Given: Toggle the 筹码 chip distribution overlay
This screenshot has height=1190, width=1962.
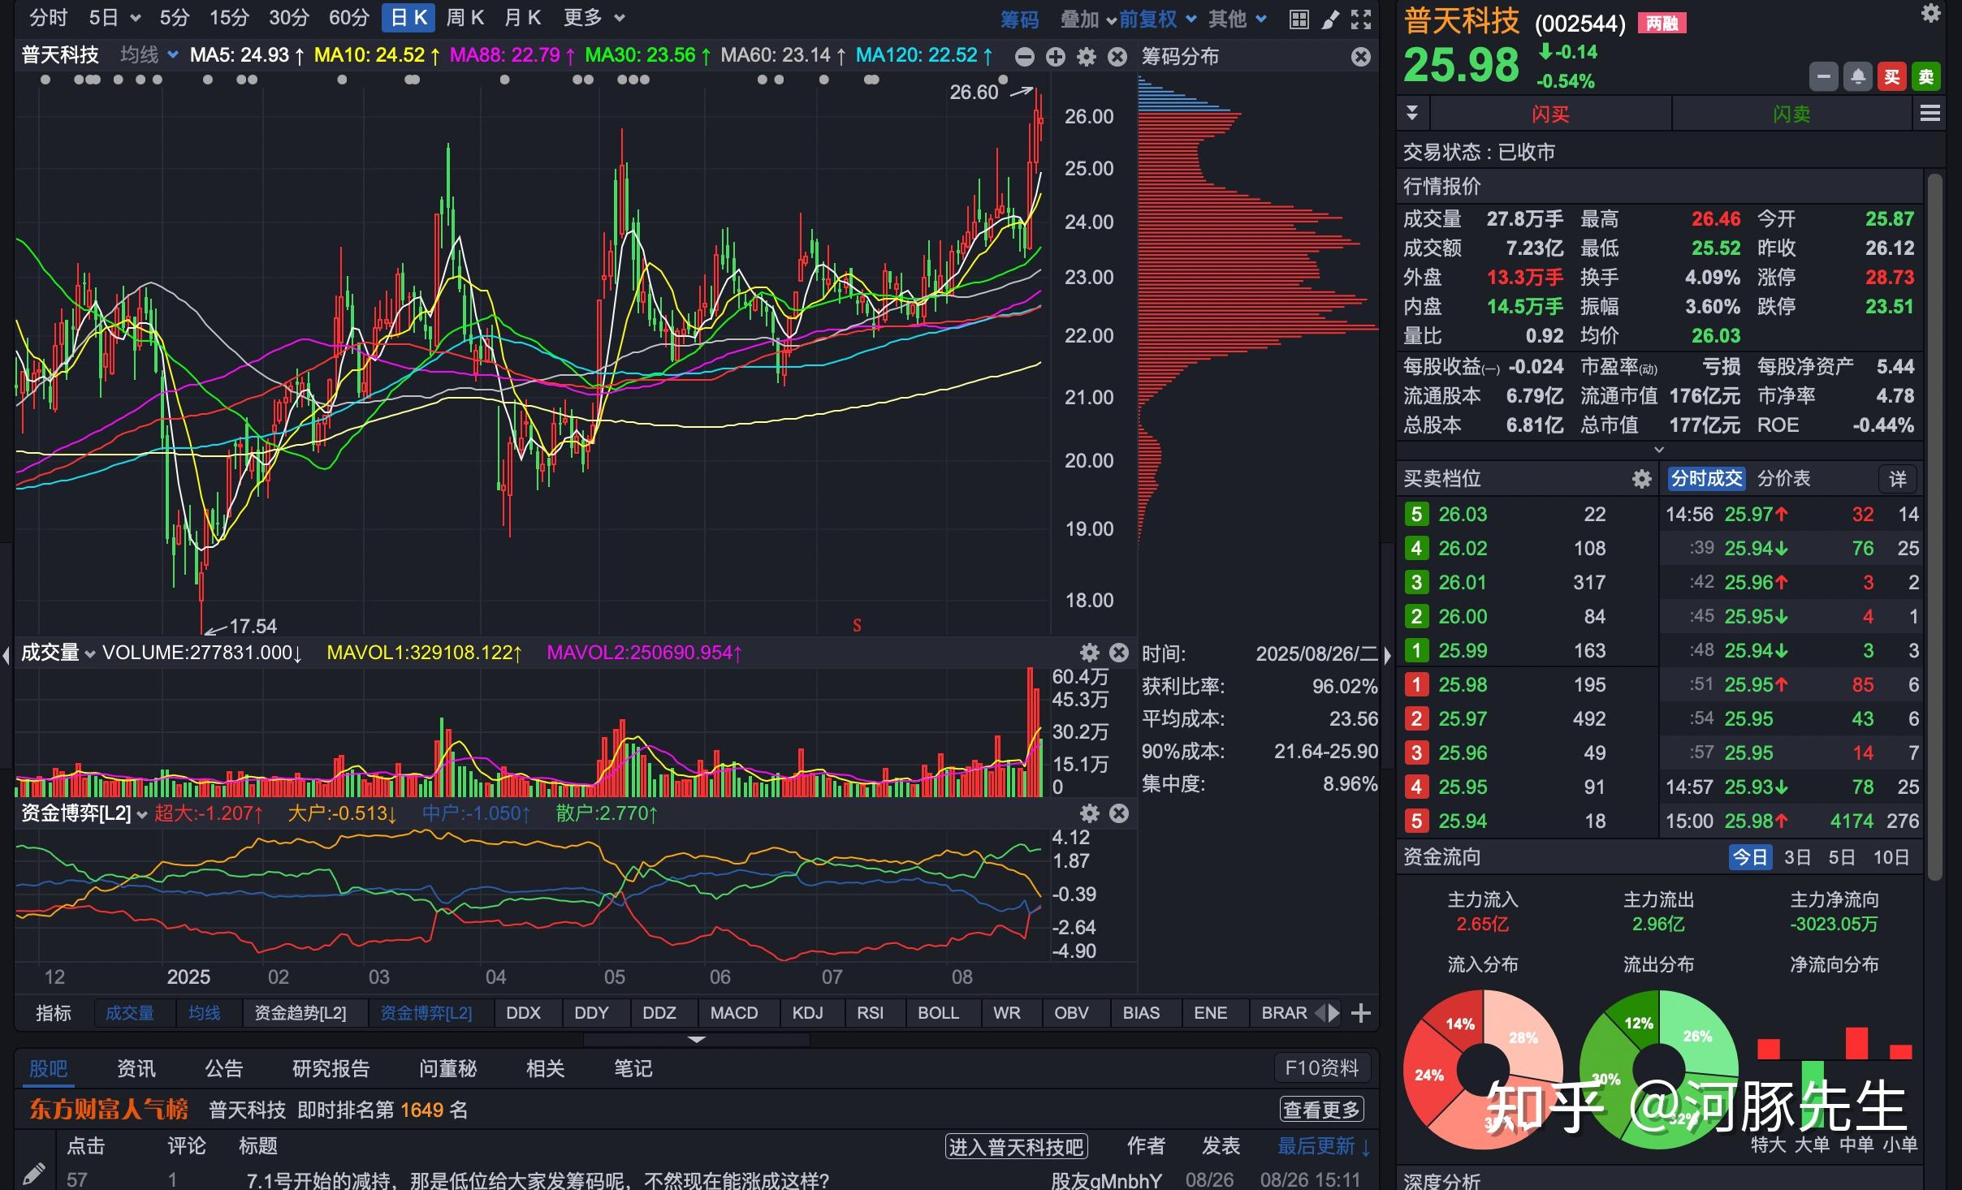Looking at the screenshot, I should 1019,19.
